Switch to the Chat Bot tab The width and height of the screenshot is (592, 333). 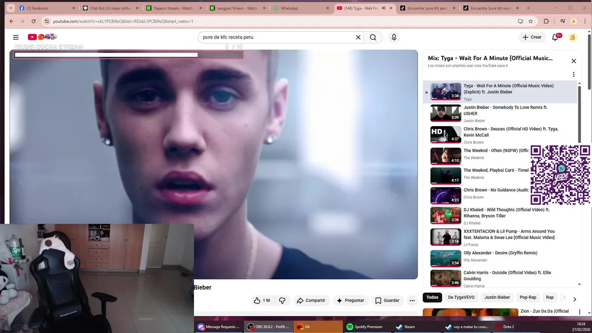coord(110,8)
